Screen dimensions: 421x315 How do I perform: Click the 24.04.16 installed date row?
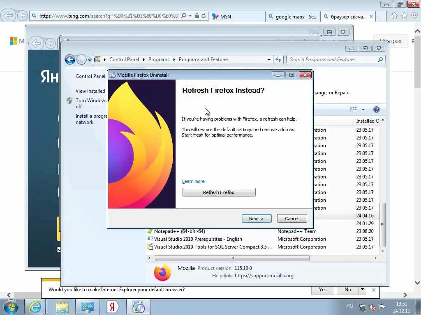click(x=365, y=216)
